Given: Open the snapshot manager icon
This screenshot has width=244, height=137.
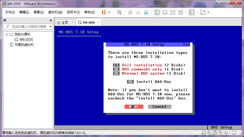Looking at the screenshot, I should point(146,12).
